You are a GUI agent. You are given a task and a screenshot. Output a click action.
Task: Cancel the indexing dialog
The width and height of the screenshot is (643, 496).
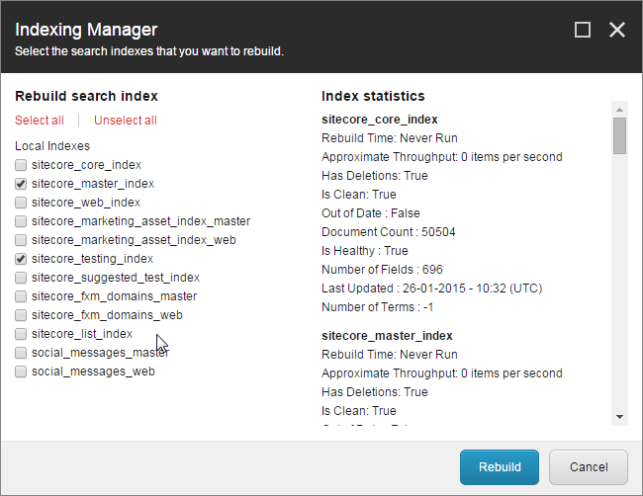click(589, 467)
